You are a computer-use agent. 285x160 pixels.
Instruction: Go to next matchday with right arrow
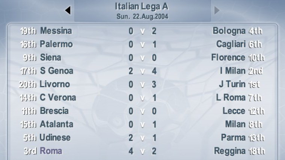coord(217,11)
